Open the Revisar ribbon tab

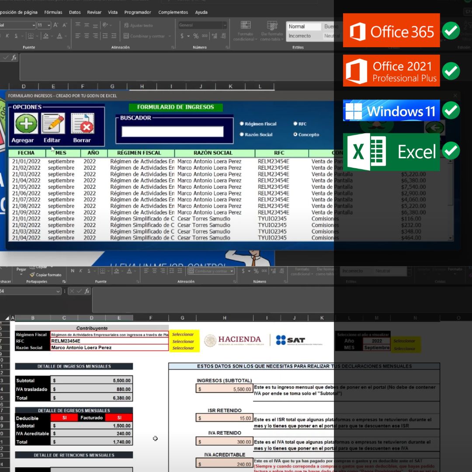94,12
